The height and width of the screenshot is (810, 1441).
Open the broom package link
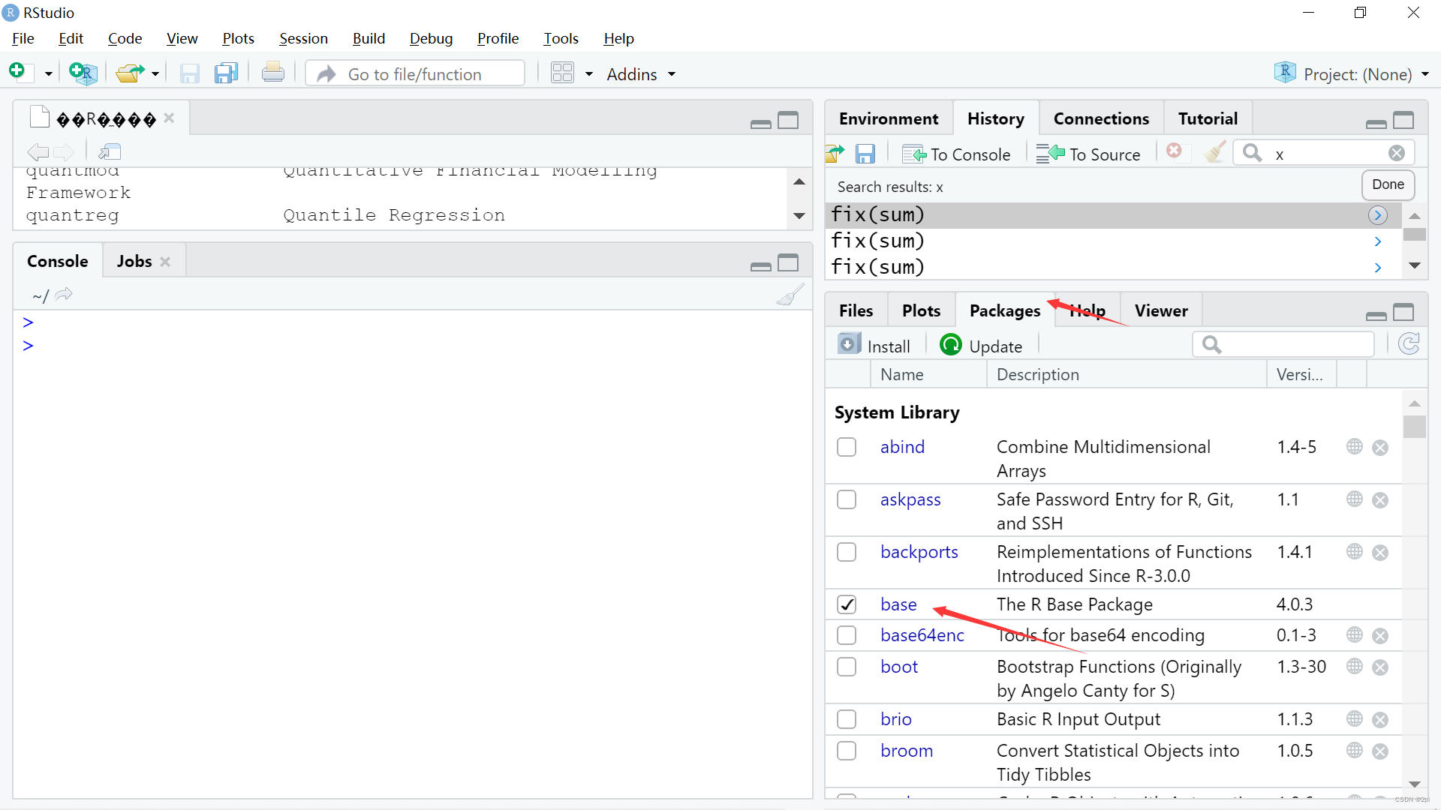click(907, 750)
